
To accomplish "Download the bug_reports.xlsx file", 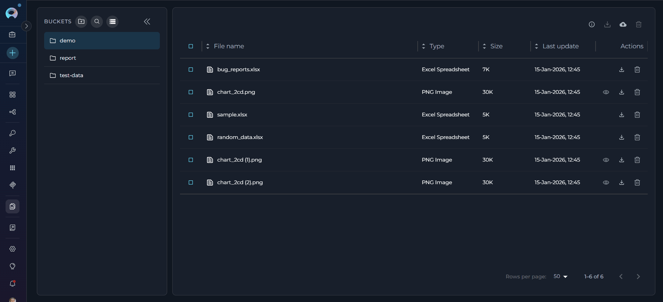I will tap(621, 70).
